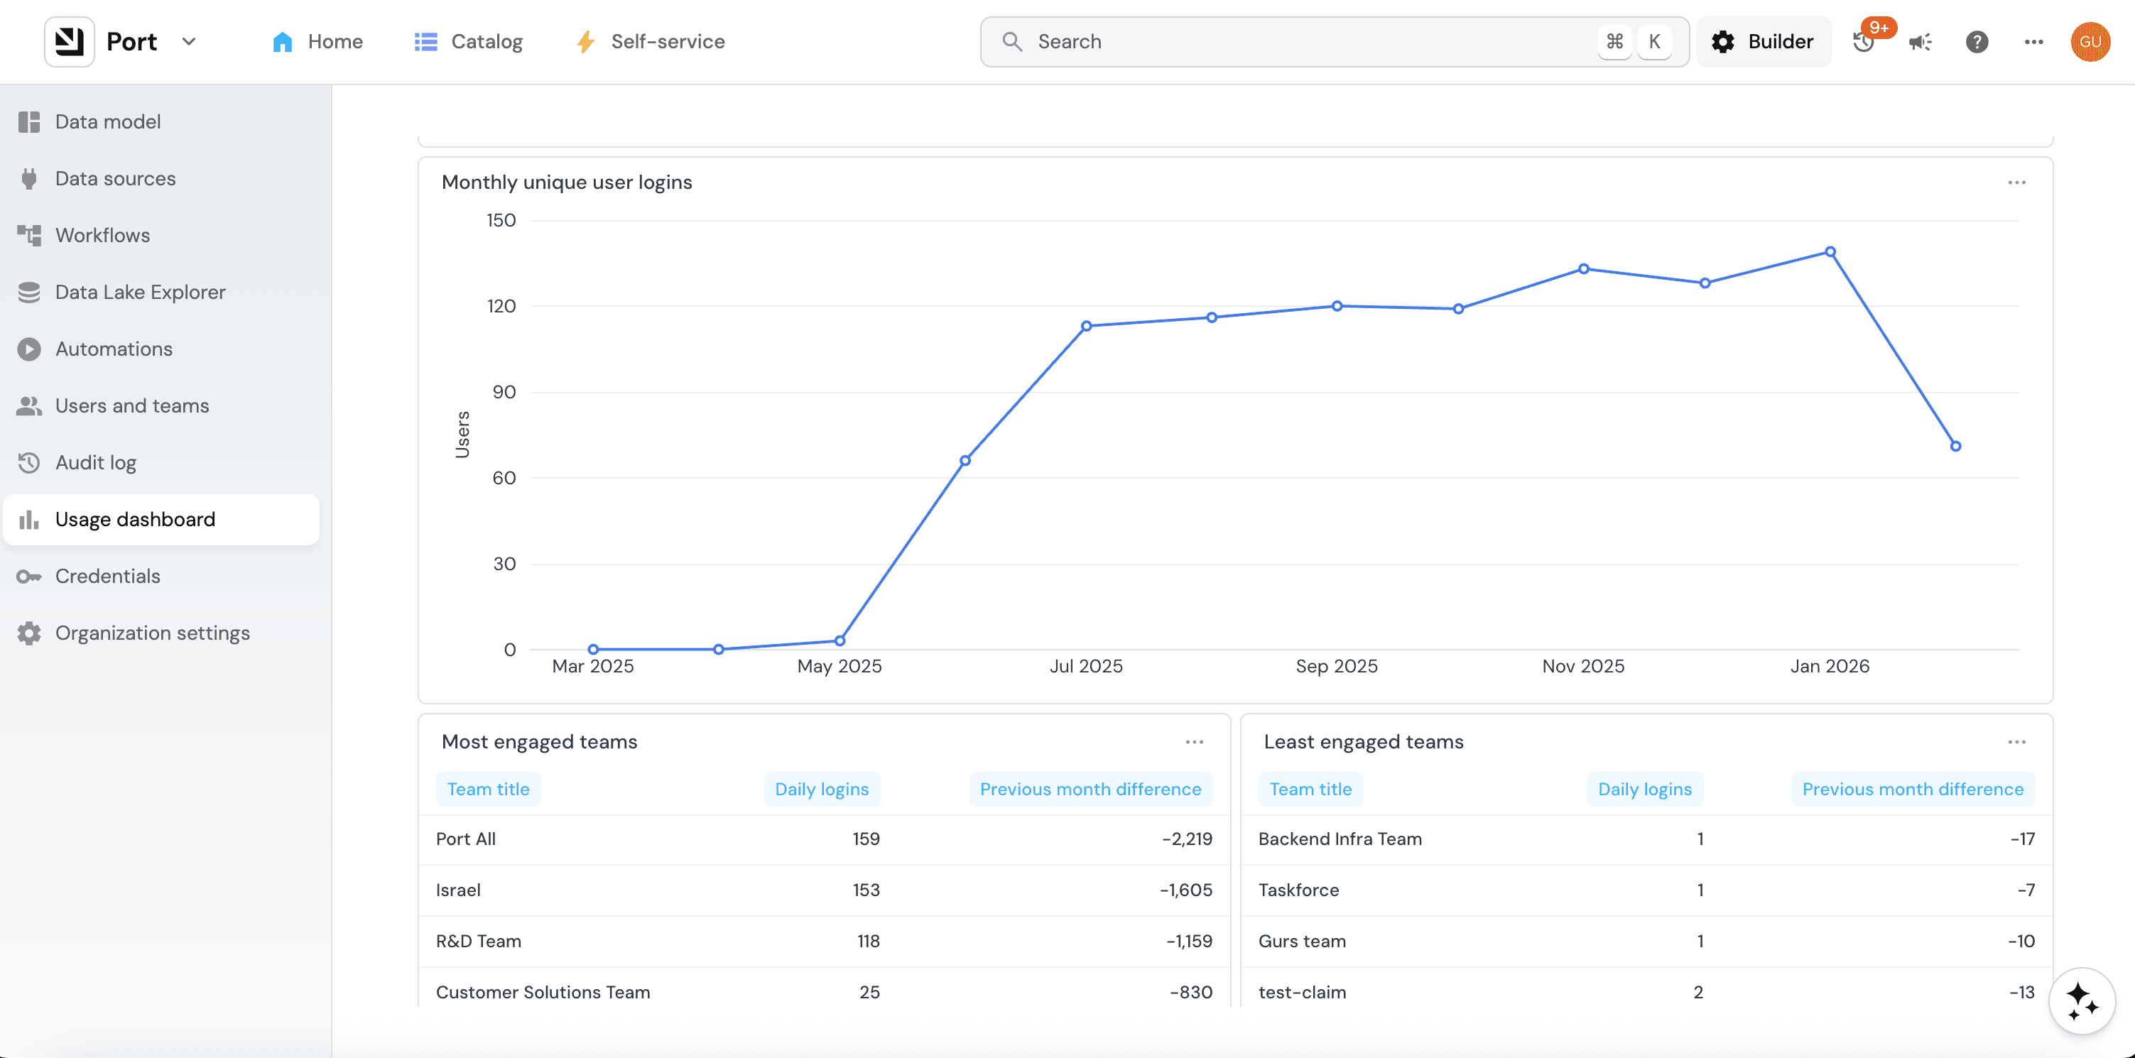Click the GU user avatar
Image resolution: width=2135 pixels, height=1058 pixels.
coord(2090,41)
